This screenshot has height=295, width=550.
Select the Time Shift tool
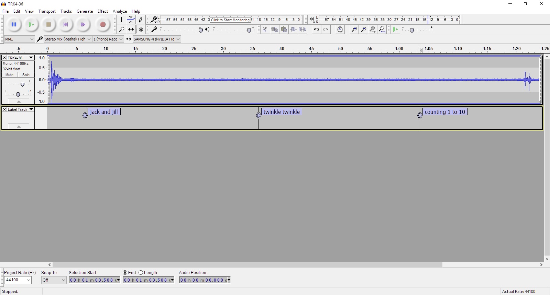(x=131, y=29)
